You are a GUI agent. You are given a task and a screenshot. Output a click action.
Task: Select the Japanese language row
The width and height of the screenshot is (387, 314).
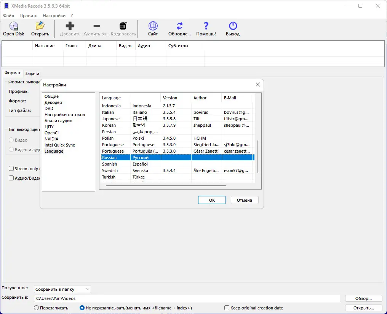(178, 119)
